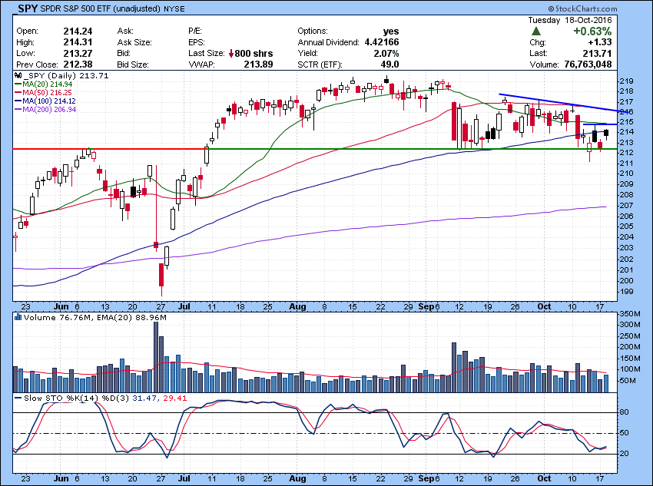Click the Annual Dividend value 4.42166
653x486 pixels.
coord(382,42)
